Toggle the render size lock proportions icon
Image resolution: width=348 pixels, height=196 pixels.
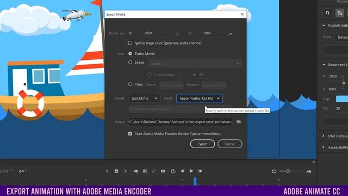pyautogui.click(x=177, y=33)
